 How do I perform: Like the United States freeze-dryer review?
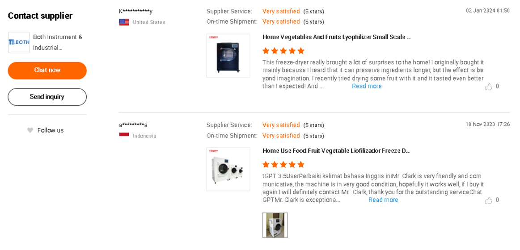click(489, 87)
